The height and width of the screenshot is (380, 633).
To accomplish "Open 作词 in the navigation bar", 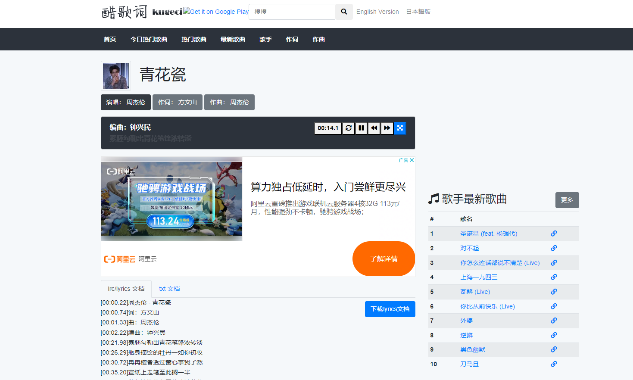I will [292, 39].
